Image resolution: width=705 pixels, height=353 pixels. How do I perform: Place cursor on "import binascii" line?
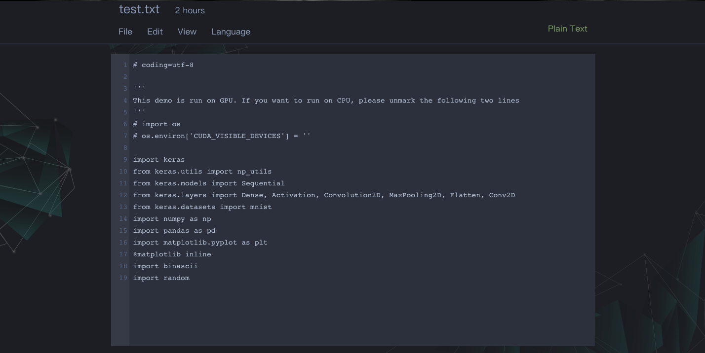coord(165,266)
